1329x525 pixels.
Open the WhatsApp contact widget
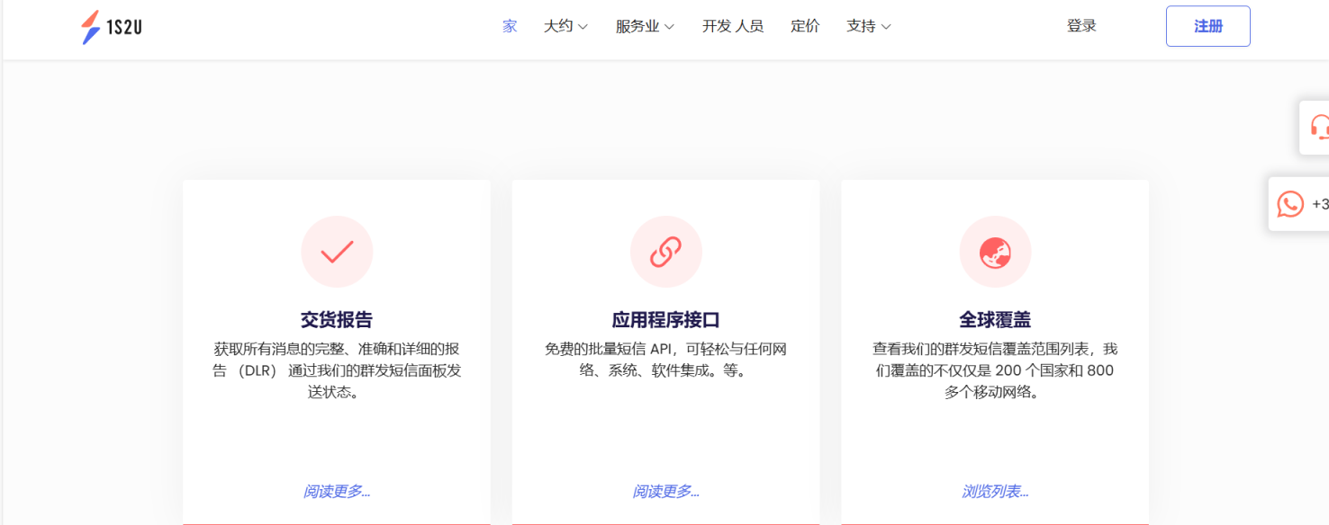[1291, 204]
